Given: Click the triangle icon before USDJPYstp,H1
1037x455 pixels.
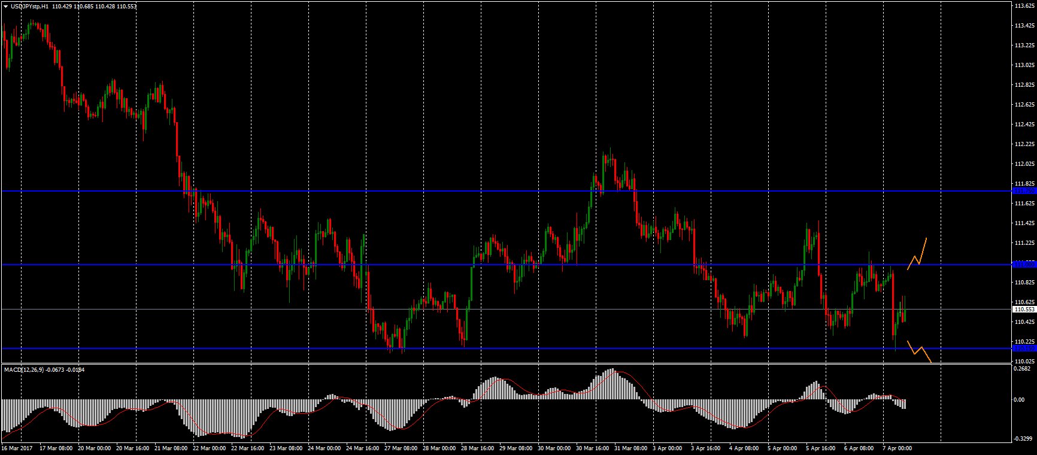Looking at the screenshot, I should (x=5, y=6).
